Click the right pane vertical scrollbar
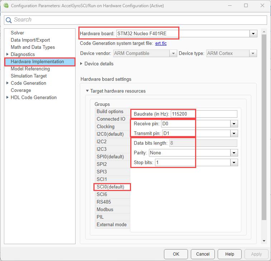Screen dimensions: 271x261 pyautogui.click(x=264, y=126)
